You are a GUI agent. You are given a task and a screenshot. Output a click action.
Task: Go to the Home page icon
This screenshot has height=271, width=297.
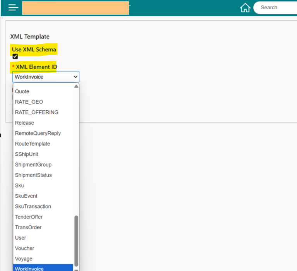coord(245,8)
